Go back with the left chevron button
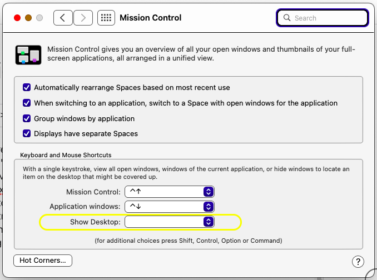 click(63, 18)
